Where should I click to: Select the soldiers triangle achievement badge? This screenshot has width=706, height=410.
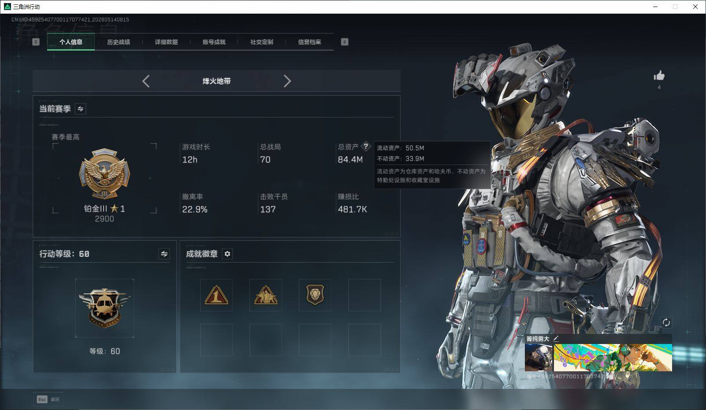tap(266, 295)
